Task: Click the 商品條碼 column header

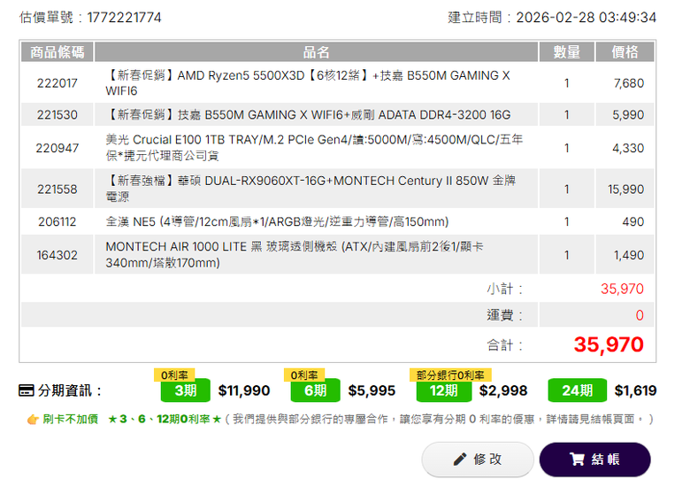Action: [x=57, y=52]
